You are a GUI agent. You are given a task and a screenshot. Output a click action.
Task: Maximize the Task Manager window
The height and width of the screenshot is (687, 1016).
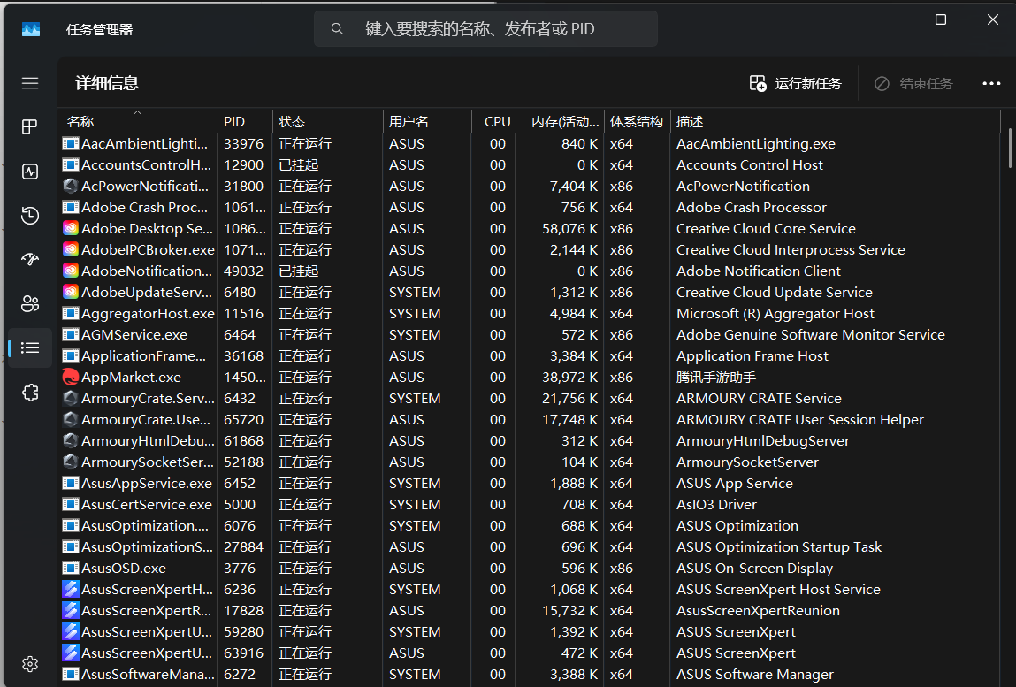[x=941, y=19]
